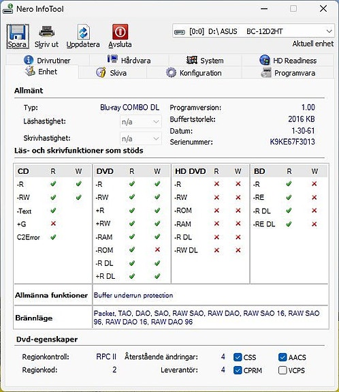The width and height of the screenshot is (339, 392).
Task: Click the BD -RE DL read checkmark
Action: point(289,224)
